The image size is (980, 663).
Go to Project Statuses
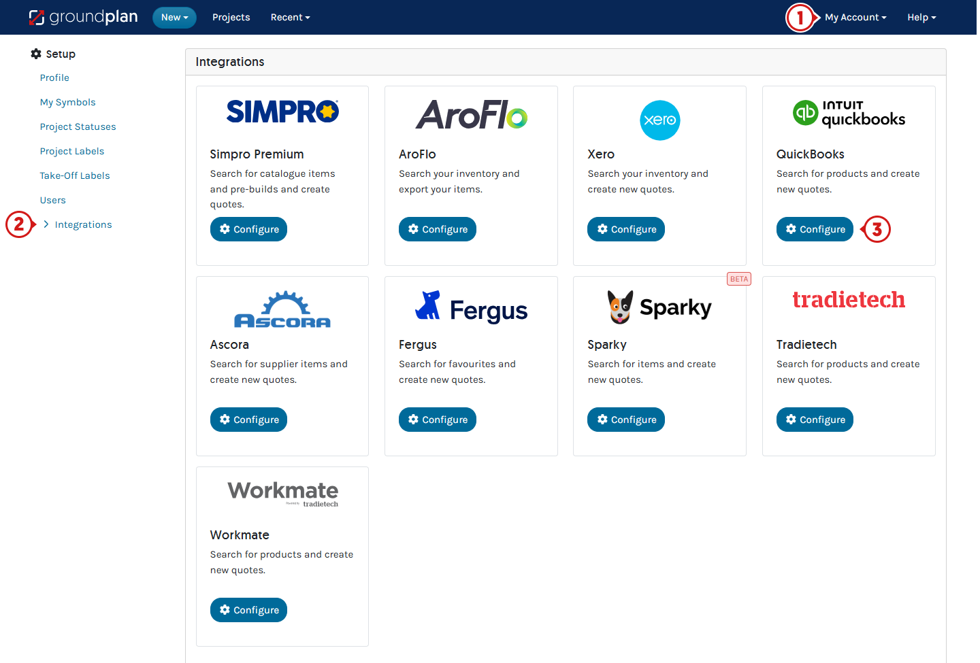(x=78, y=126)
